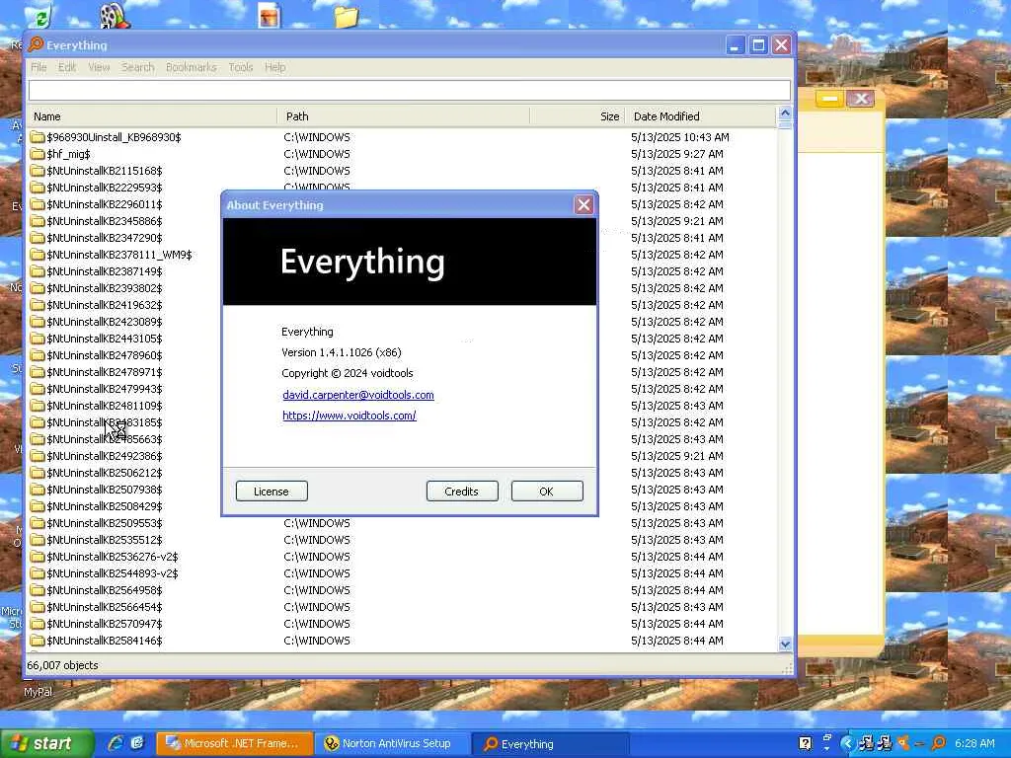Open the Bookmarks menu

pos(191,67)
